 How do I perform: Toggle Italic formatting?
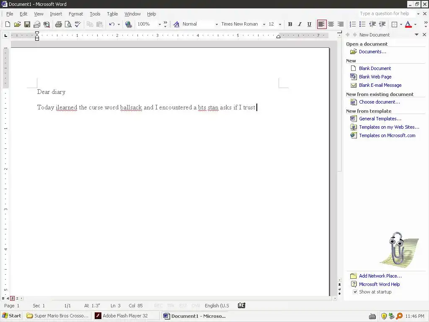pos(300,24)
